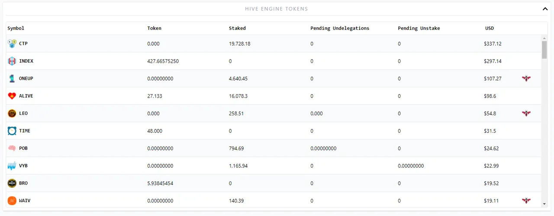Click the VYB token icon
The image size is (554, 216).
(12, 166)
